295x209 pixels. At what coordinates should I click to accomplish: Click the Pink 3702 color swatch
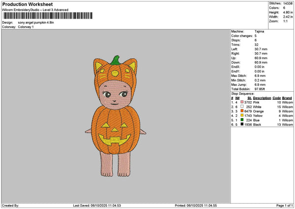point(242,102)
